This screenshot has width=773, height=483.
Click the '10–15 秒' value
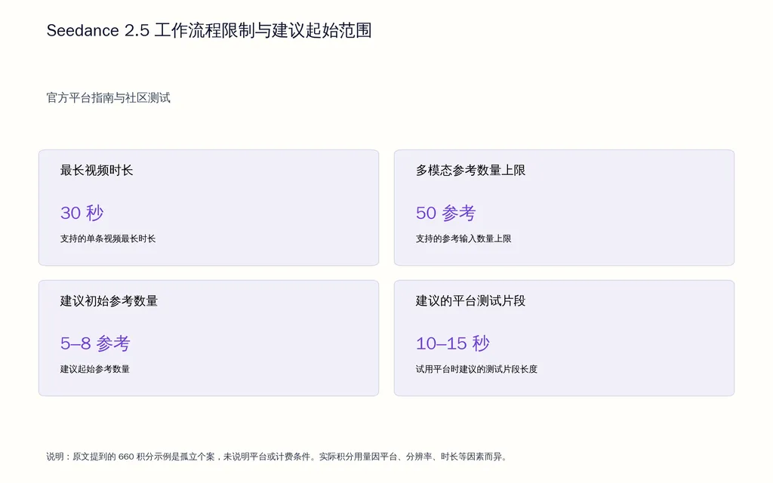click(453, 343)
